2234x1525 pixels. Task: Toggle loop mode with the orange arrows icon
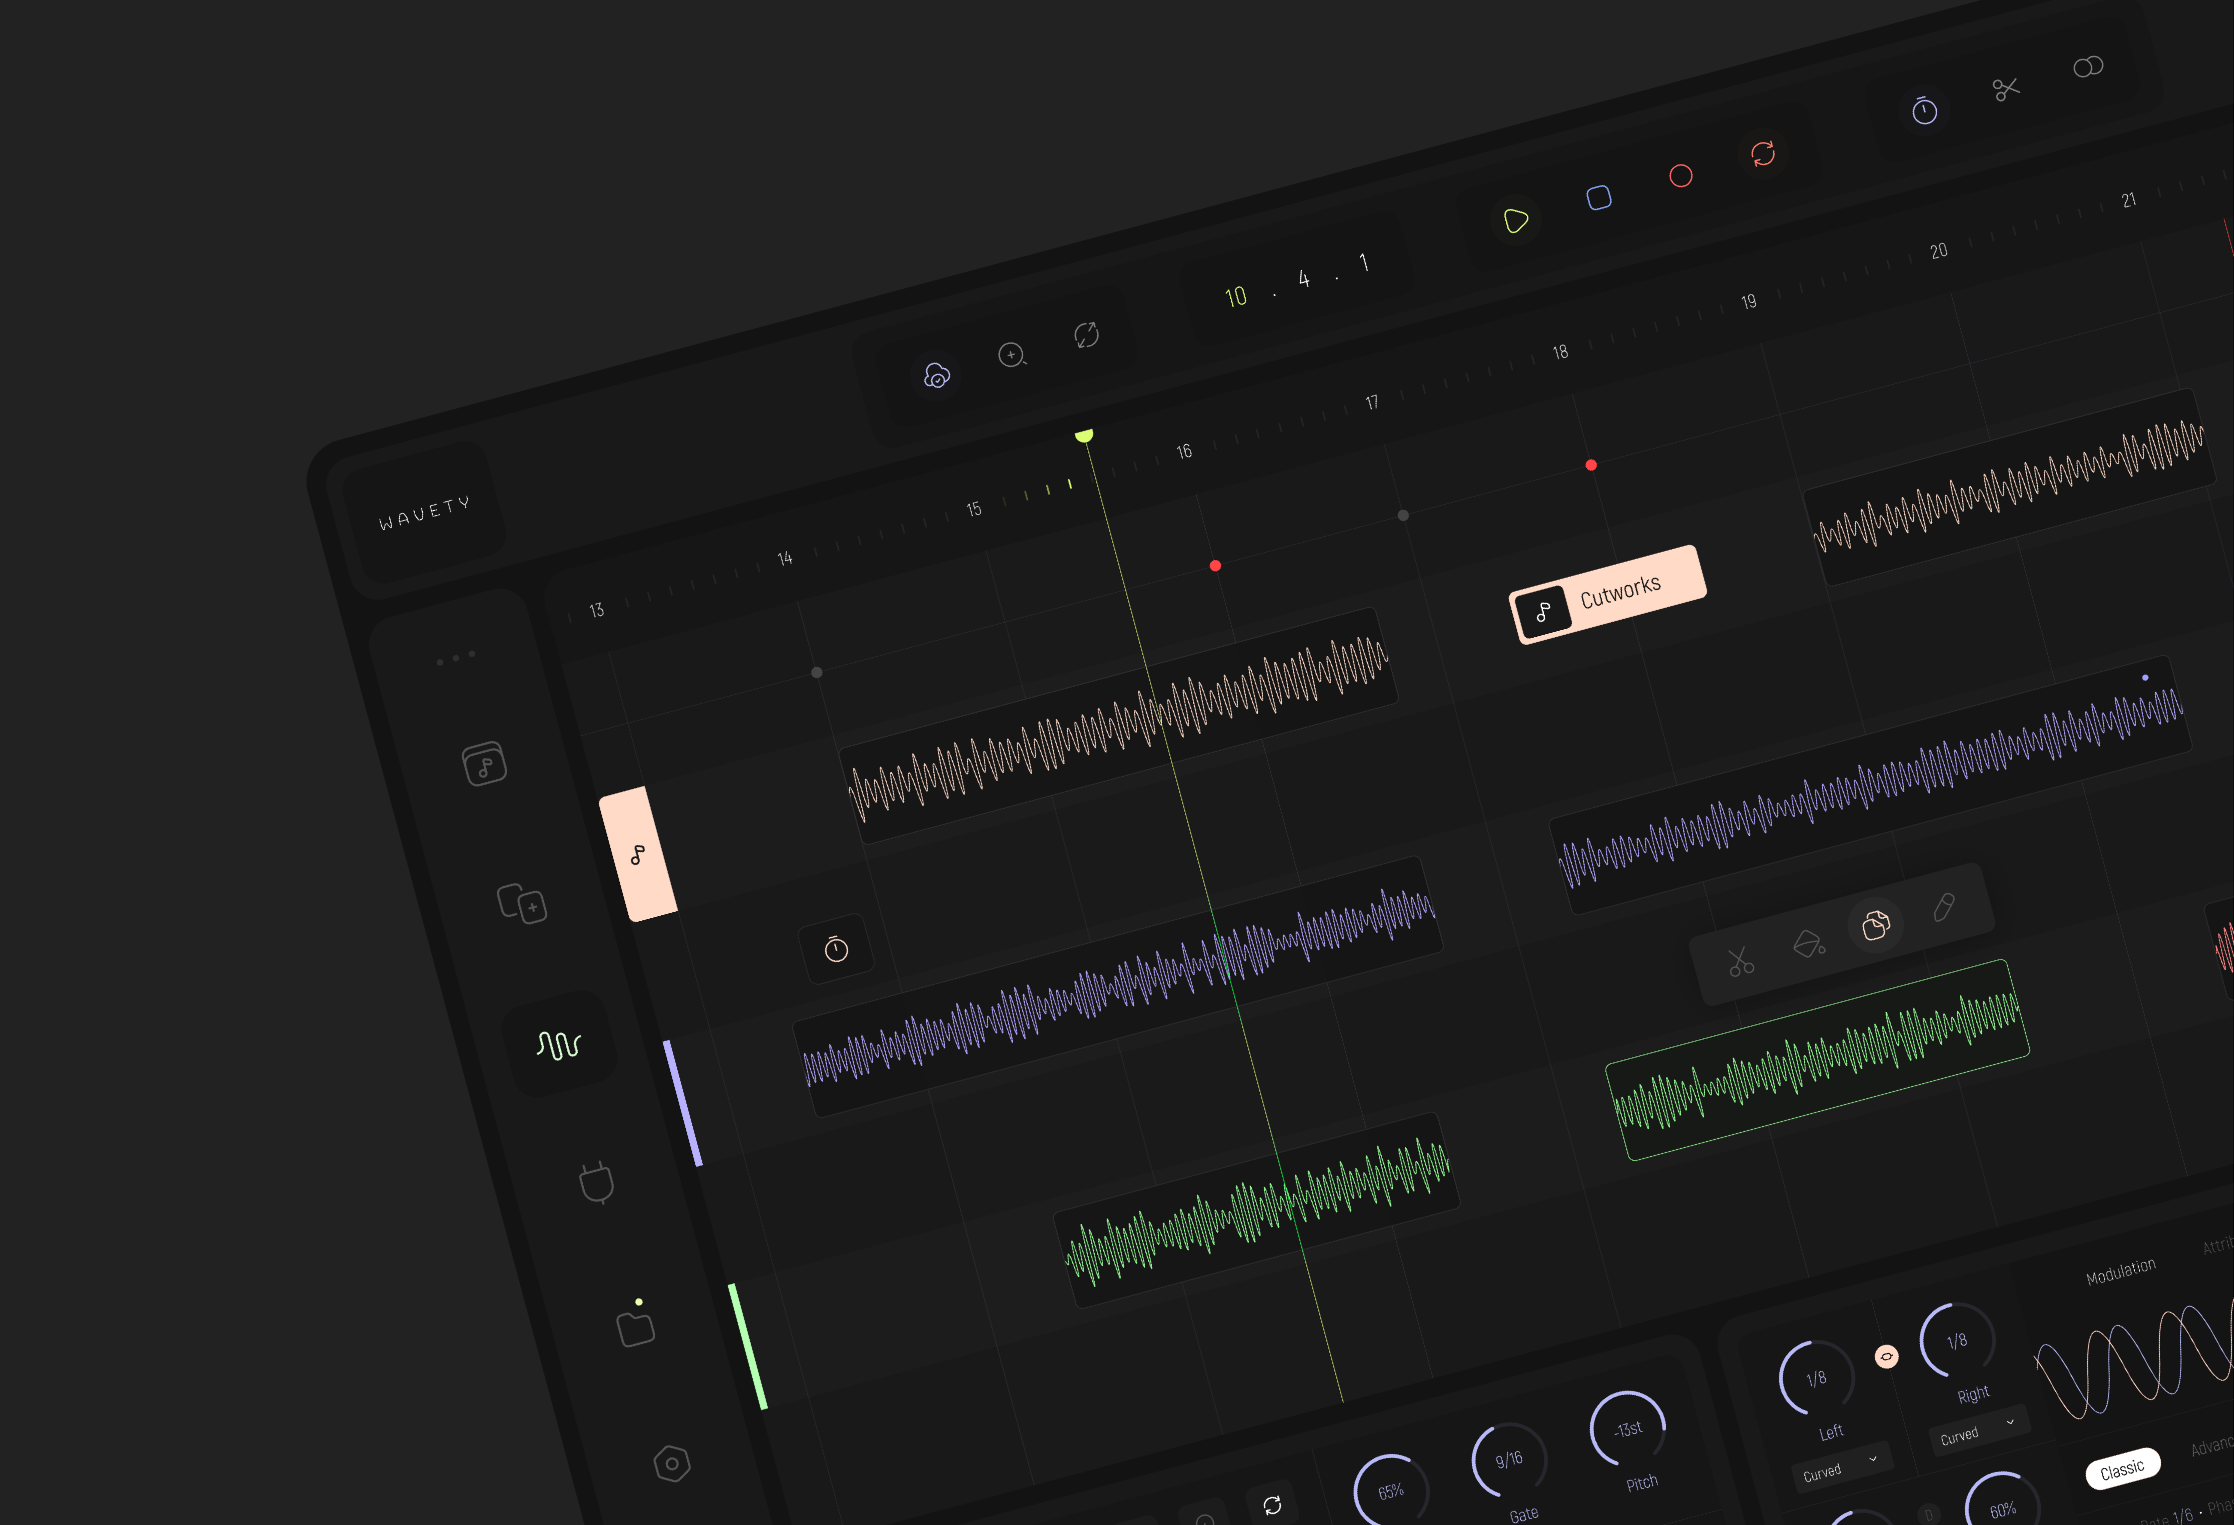point(1763,154)
